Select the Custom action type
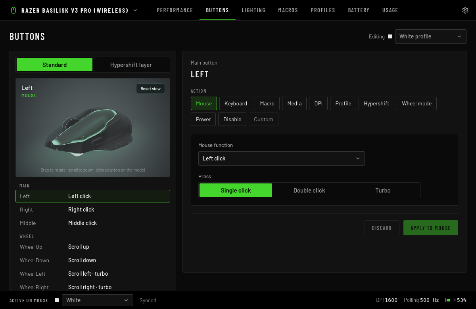Screen dimensions: 476x309 pyautogui.click(x=263, y=119)
